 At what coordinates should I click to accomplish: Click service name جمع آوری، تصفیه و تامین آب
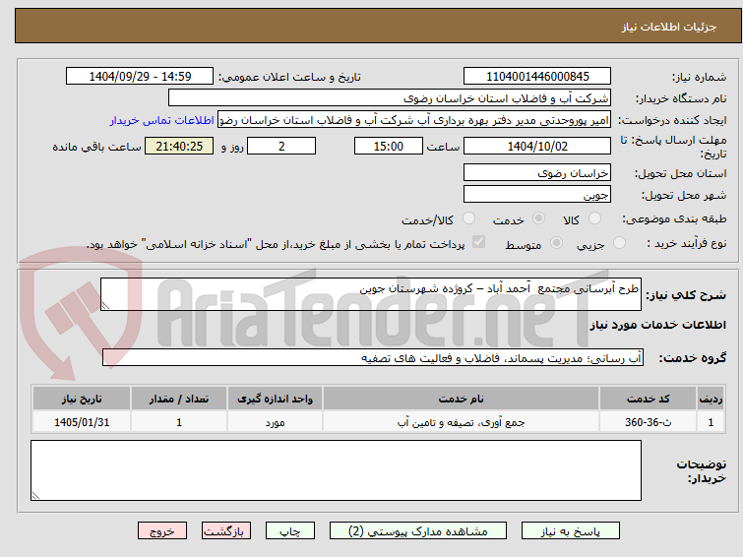pos(462,422)
